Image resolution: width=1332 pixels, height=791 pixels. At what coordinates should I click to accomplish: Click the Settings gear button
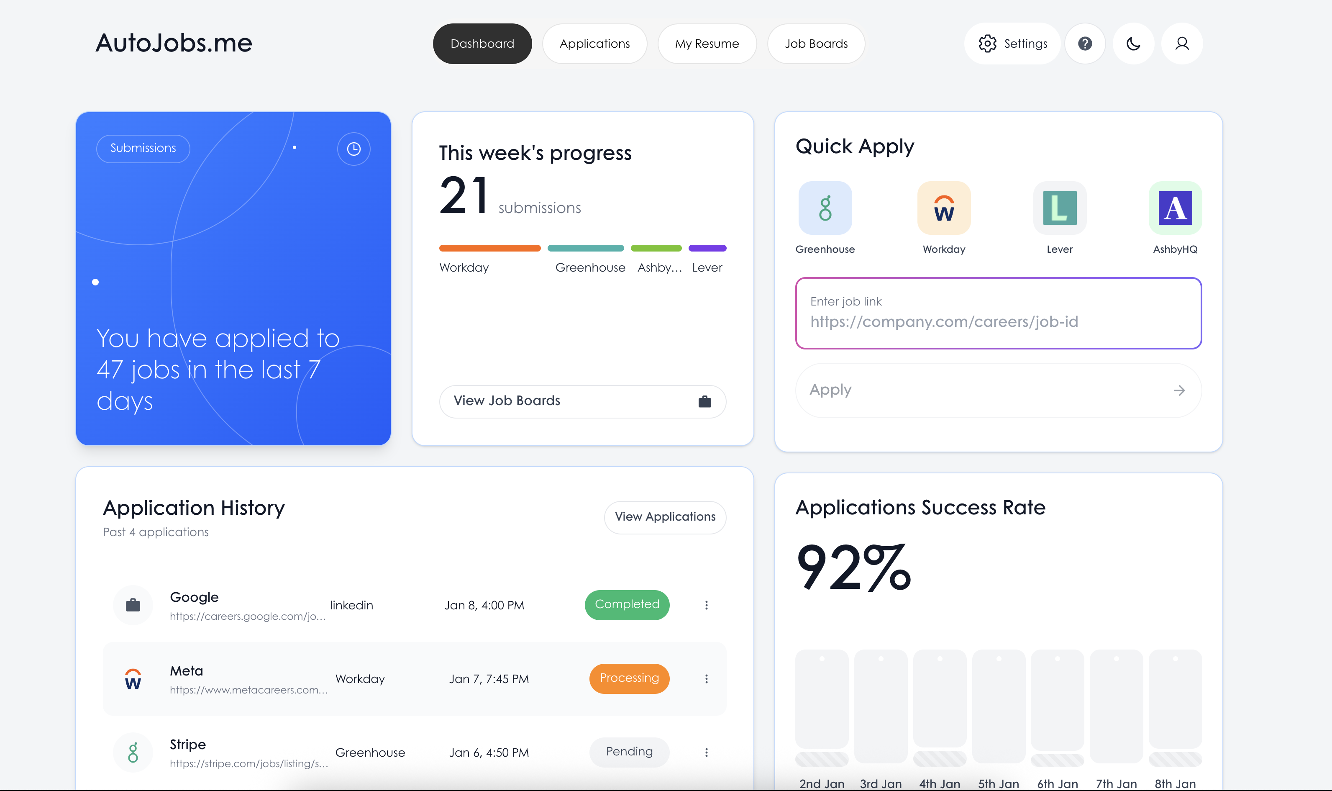(1012, 44)
